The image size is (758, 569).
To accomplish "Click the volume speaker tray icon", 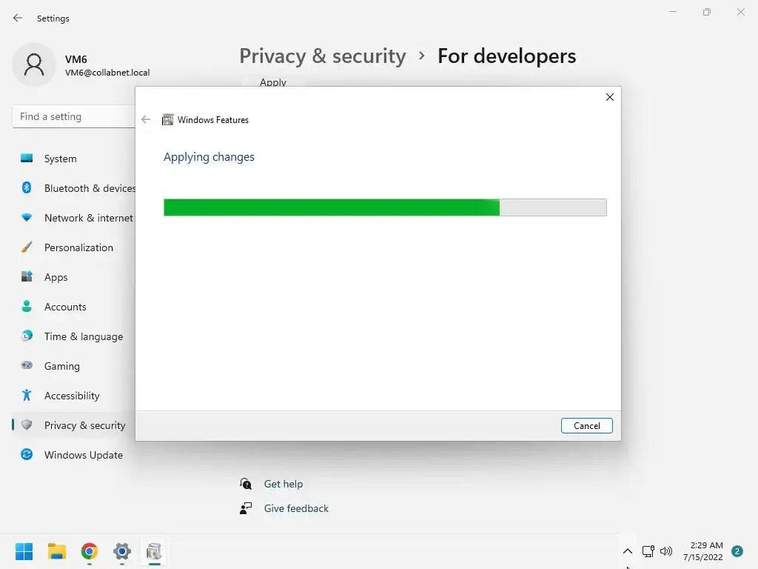I will click(666, 551).
